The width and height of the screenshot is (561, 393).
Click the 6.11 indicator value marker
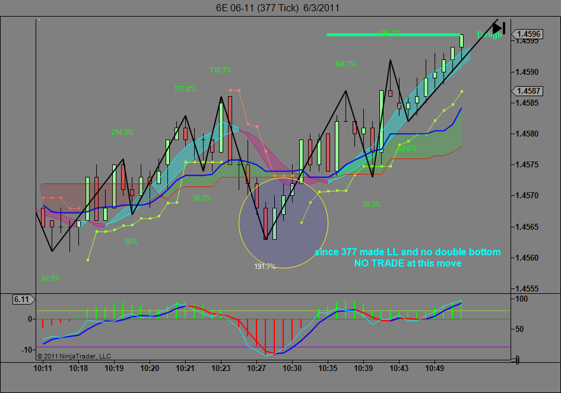23,299
